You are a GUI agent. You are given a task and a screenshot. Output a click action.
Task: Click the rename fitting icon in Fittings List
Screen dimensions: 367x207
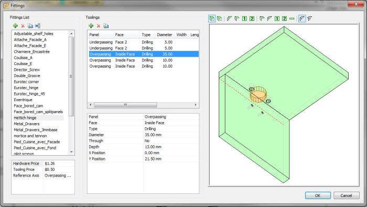click(x=38, y=26)
